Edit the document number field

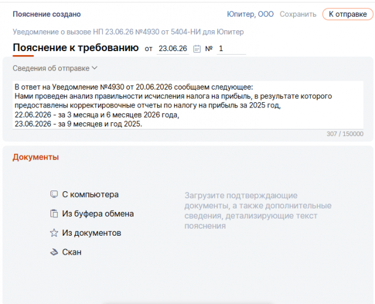(x=231, y=49)
